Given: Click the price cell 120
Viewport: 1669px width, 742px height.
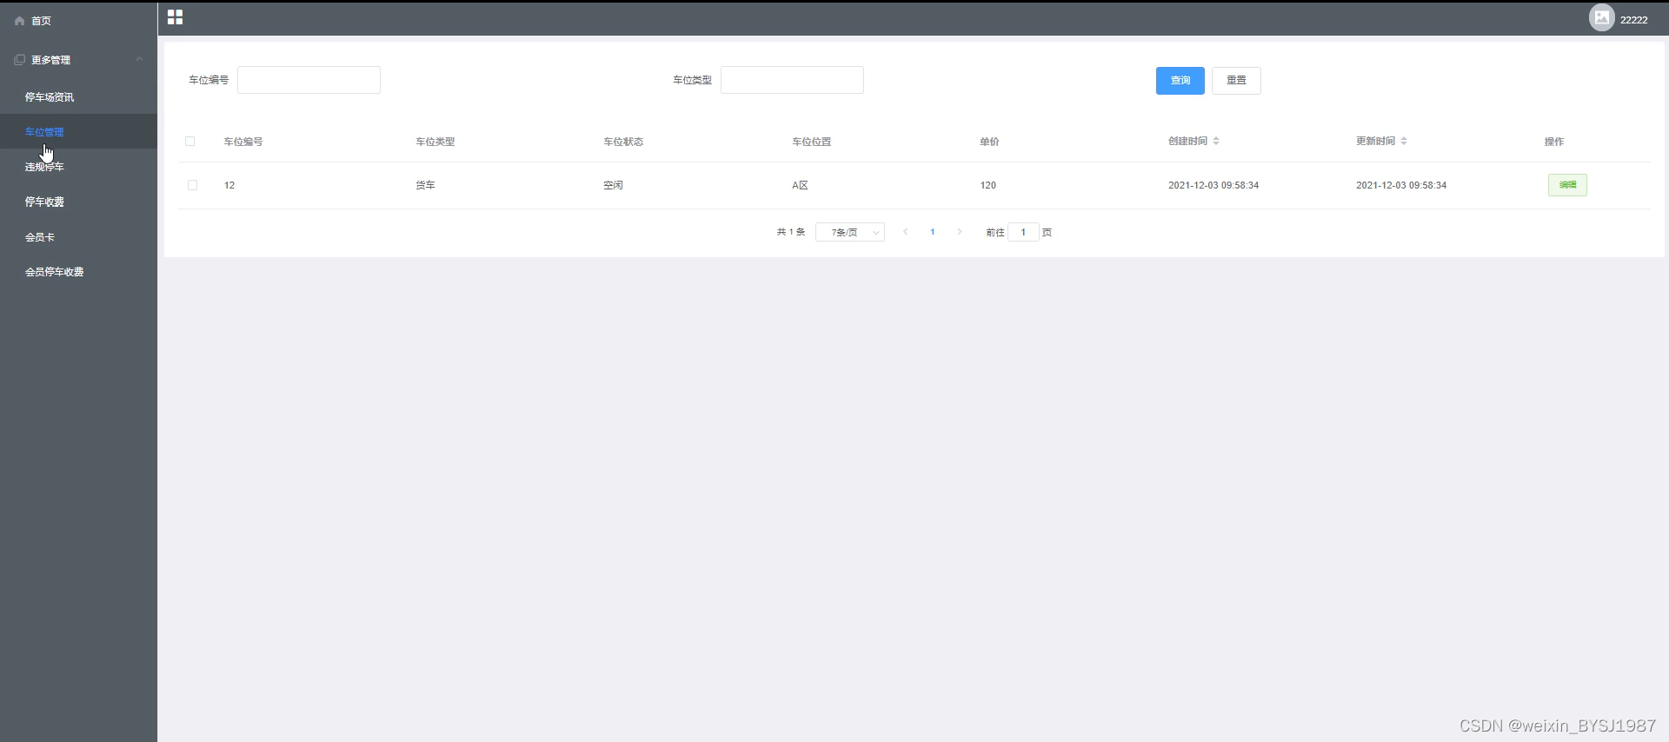Looking at the screenshot, I should 988,185.
